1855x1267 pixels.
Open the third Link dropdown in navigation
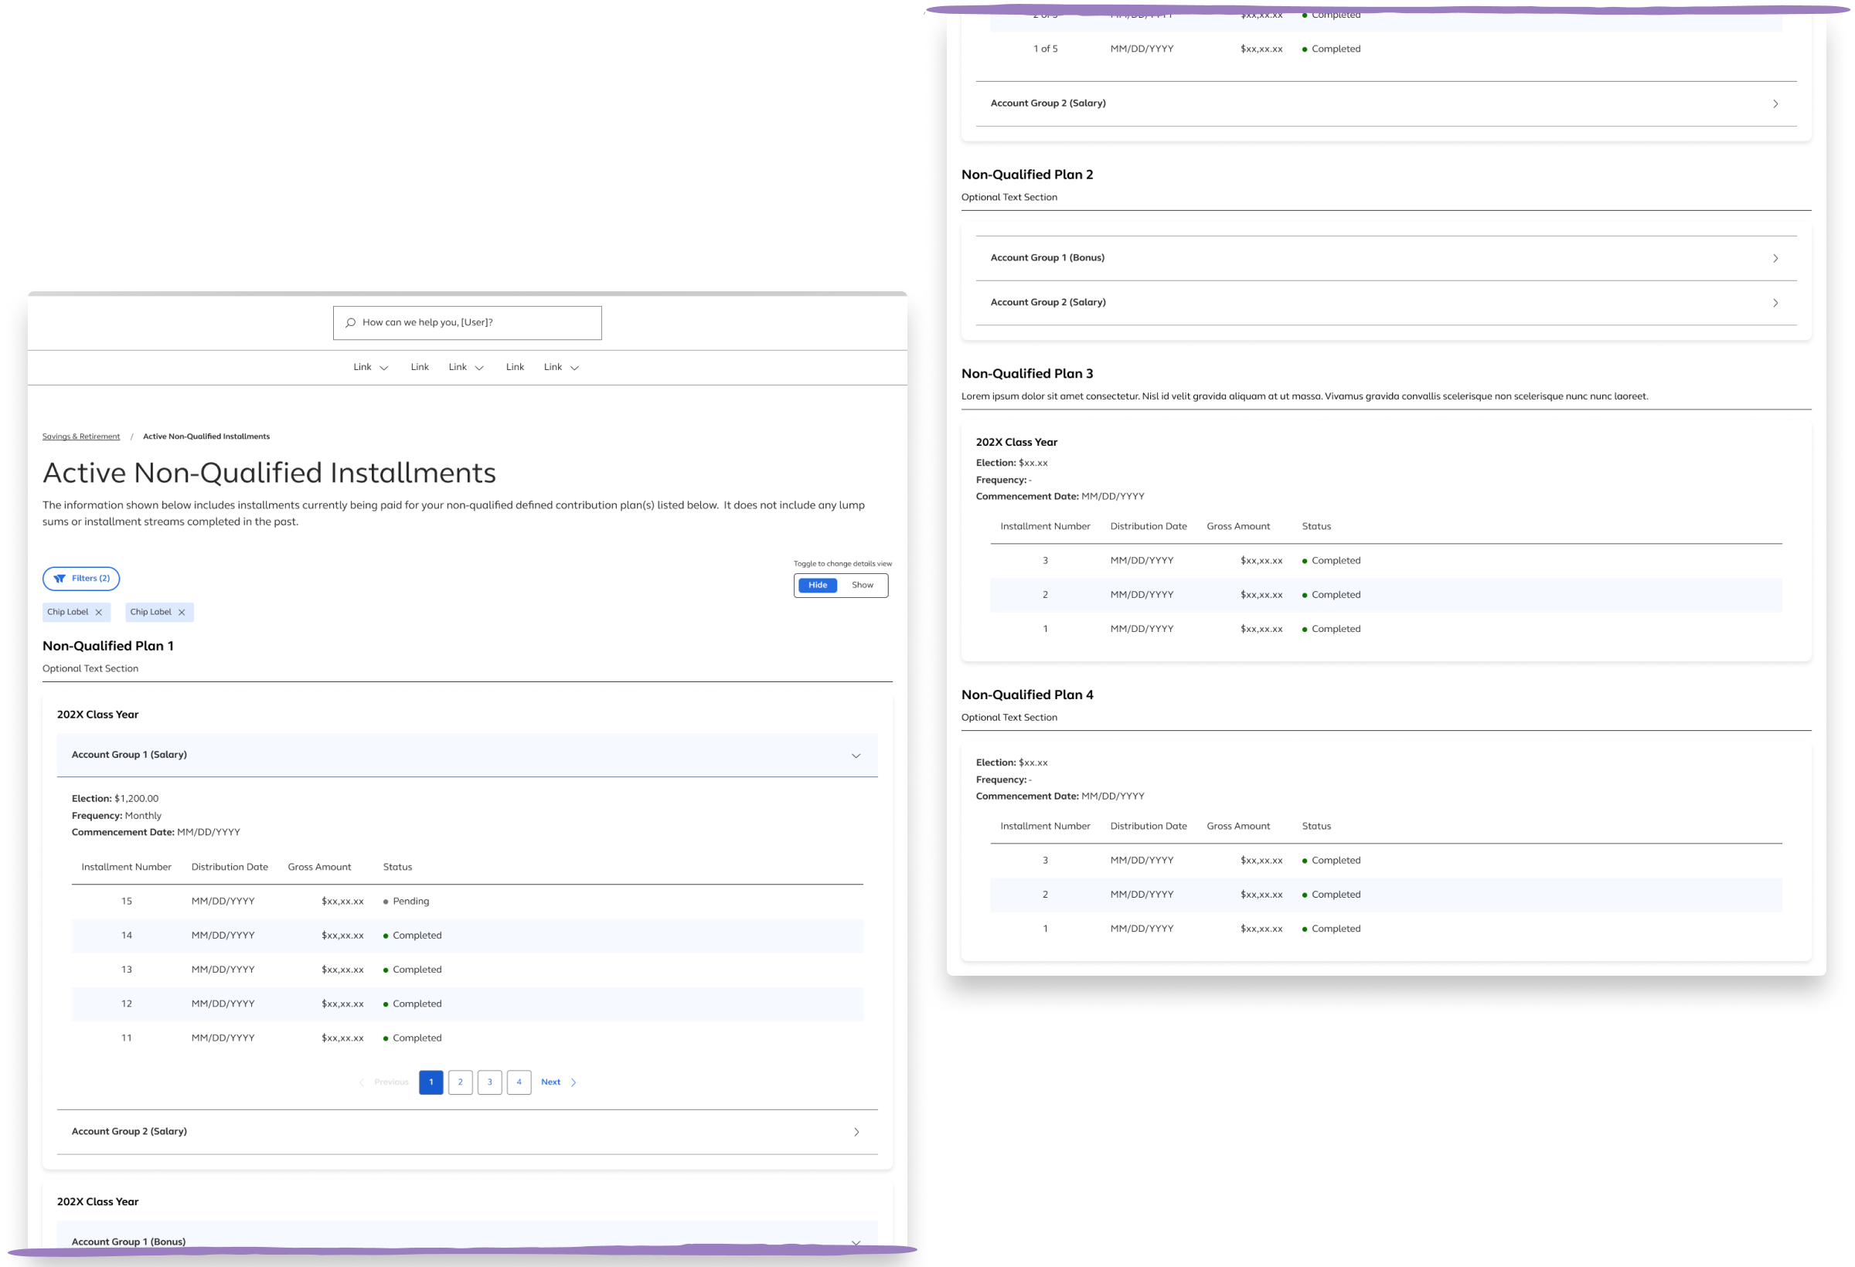466,367
